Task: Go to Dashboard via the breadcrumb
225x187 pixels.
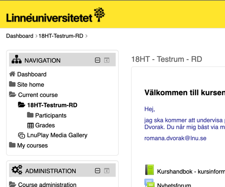Action: [x=20, y=36]
